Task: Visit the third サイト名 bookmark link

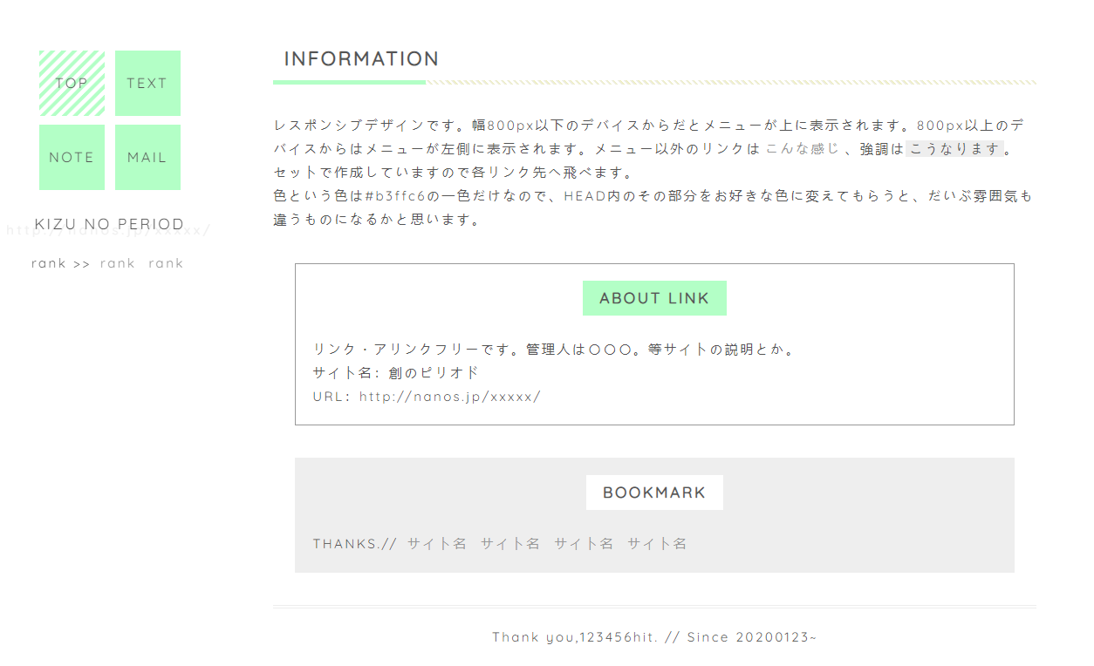Action: coord(584,544)
